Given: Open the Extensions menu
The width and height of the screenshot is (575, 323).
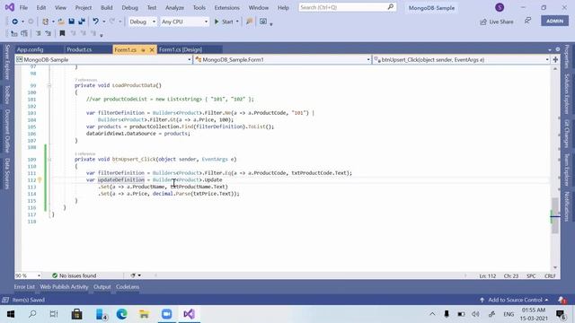Looking at the screenshot, I should point(226,7).
